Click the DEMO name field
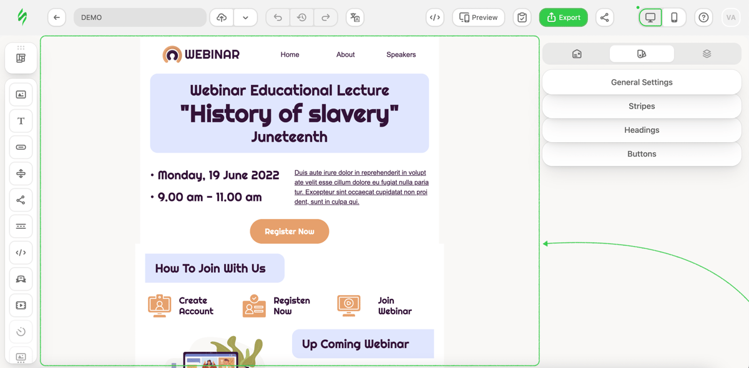The width and height of the screenshot is (749, 368). coord(140,17)
